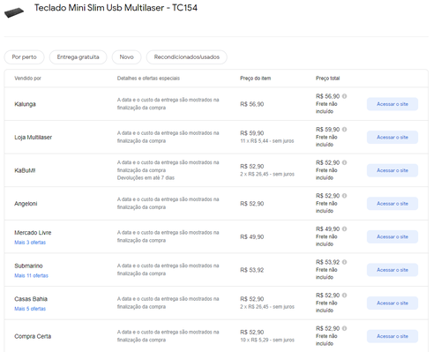441x352 pixels.
Task: Select the Casas Bahia seller name
Action: tap(31, 299)
